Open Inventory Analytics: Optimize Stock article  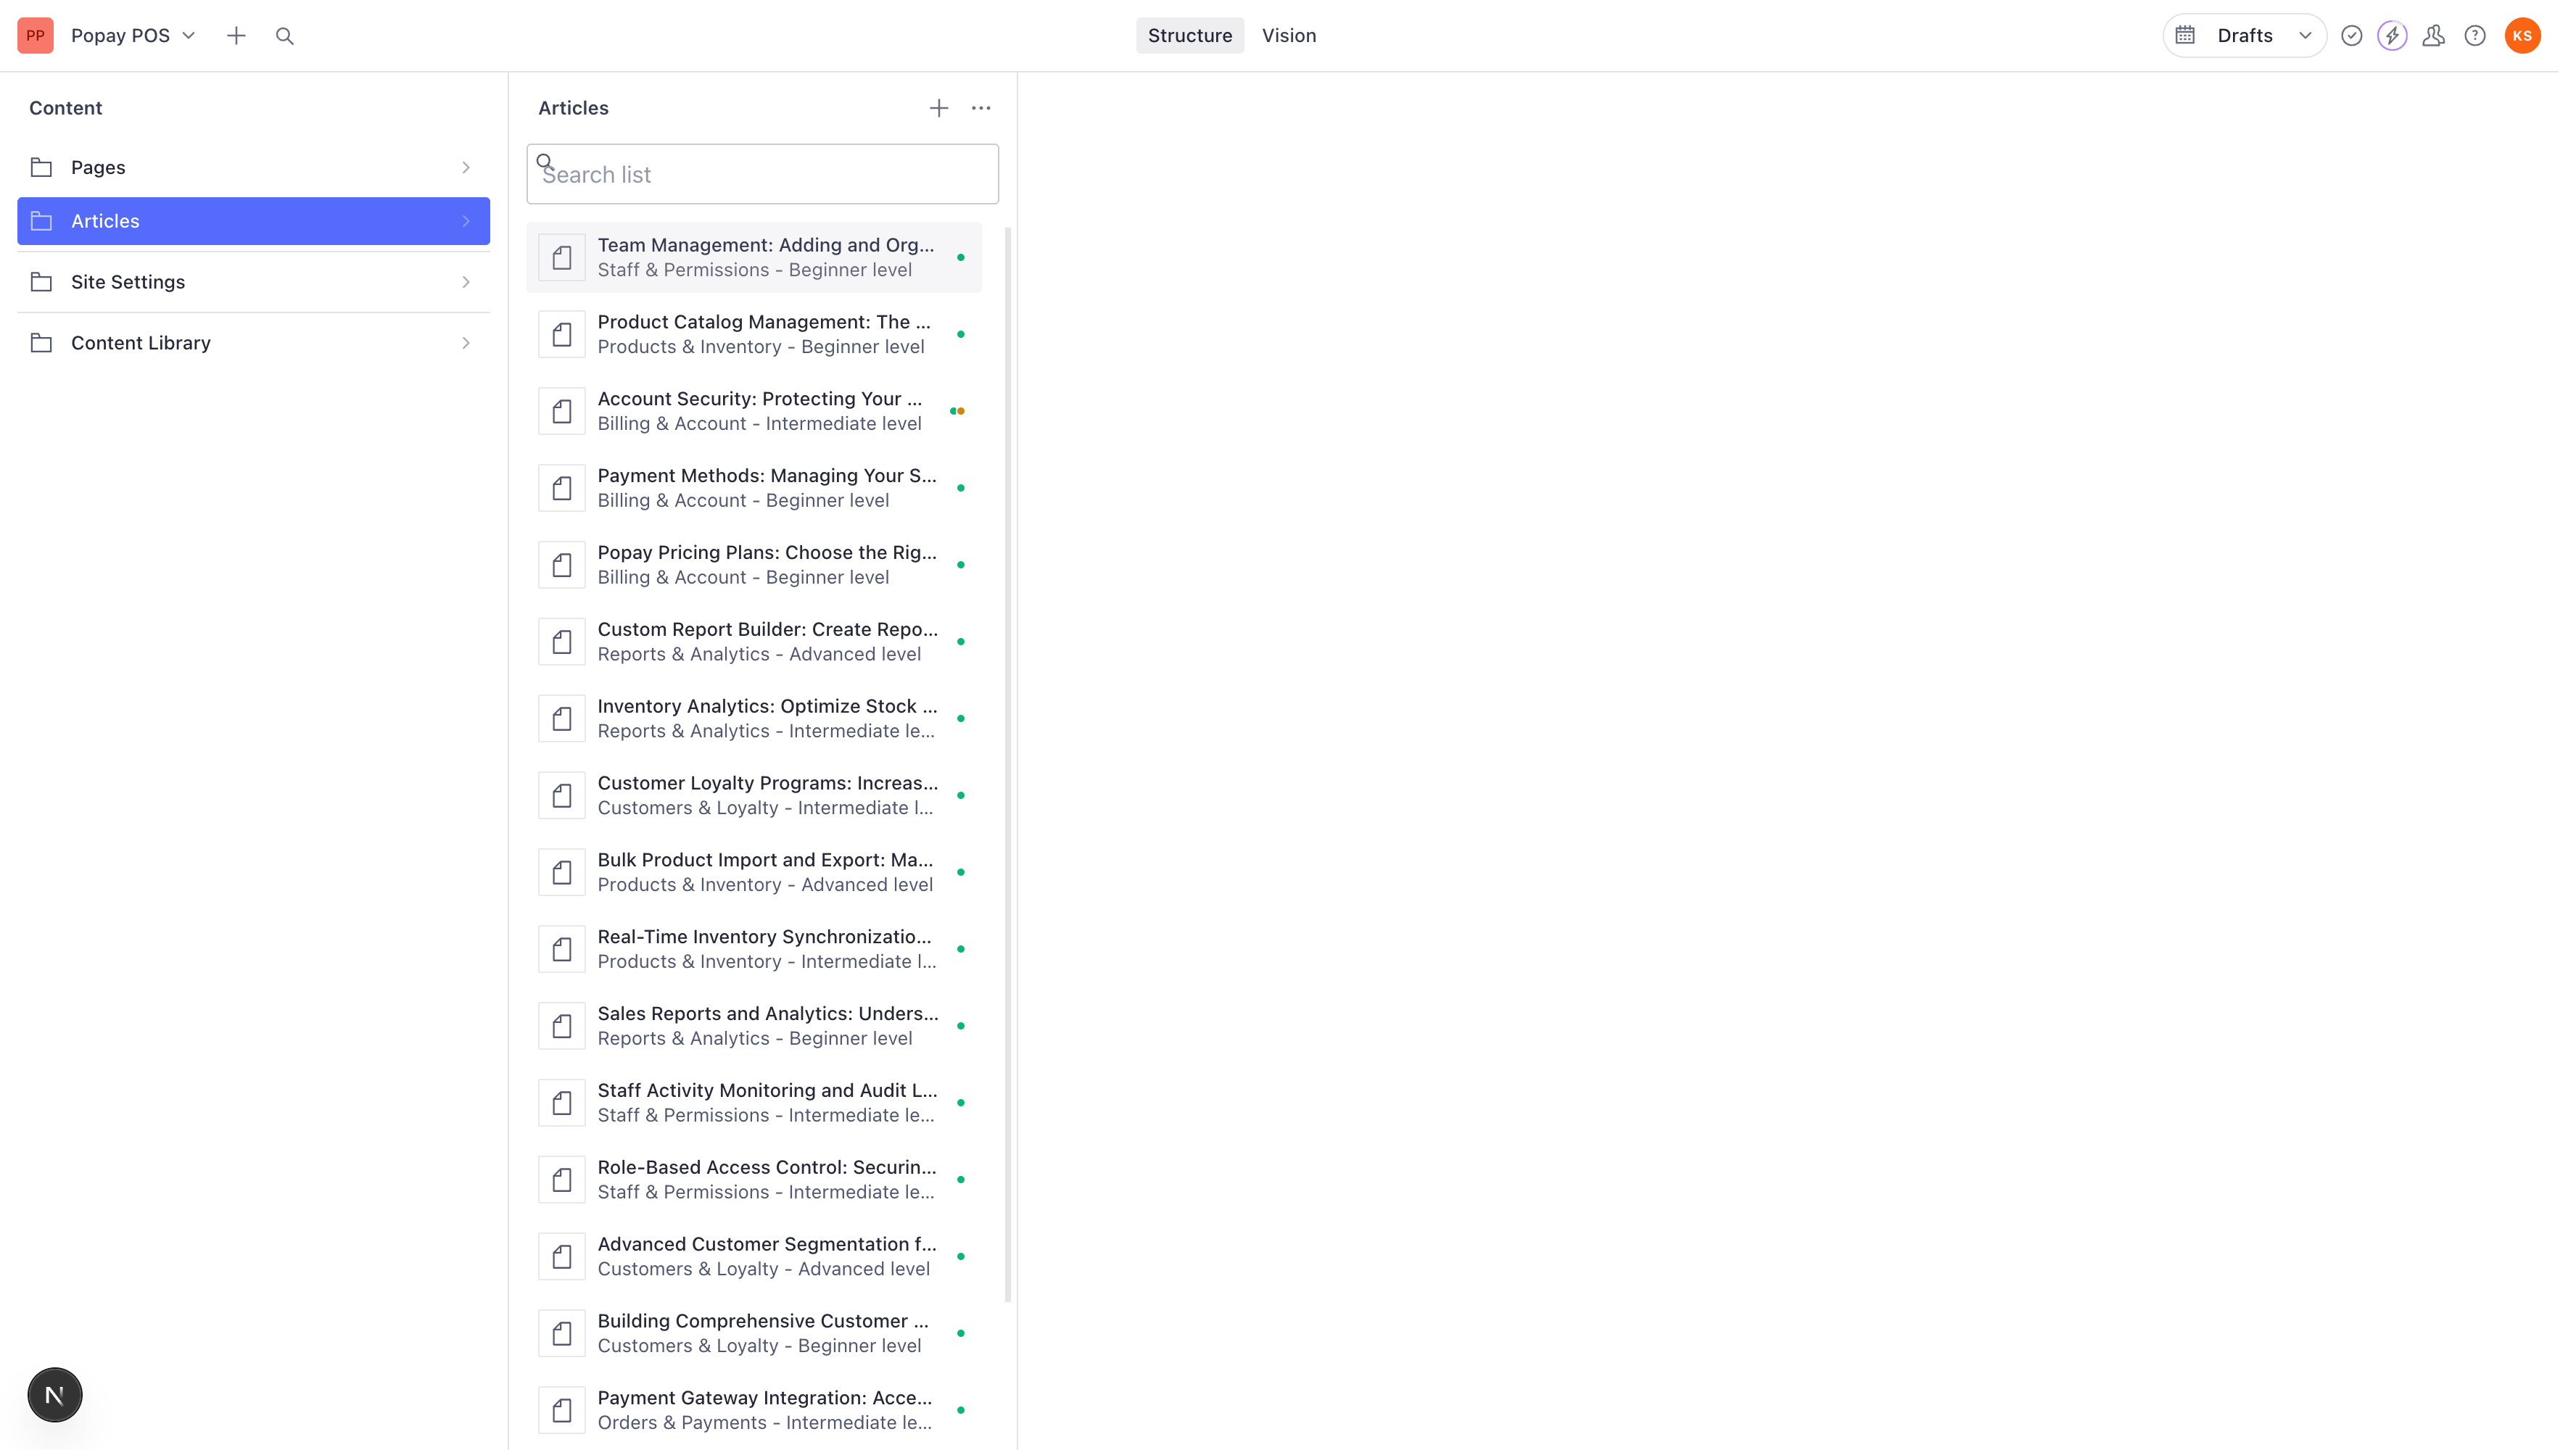[x=754, y=719]
